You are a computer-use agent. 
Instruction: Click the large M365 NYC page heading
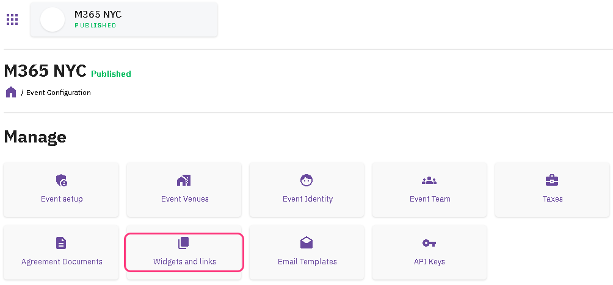click(x=45, y=71)
